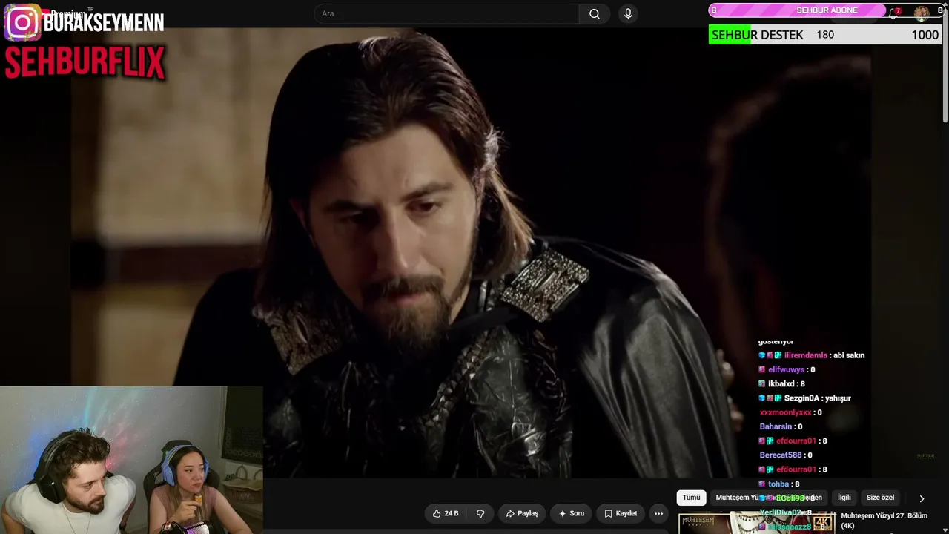
Task: Click chat username xxxmoonlyxxx
Action: point(785,412)
